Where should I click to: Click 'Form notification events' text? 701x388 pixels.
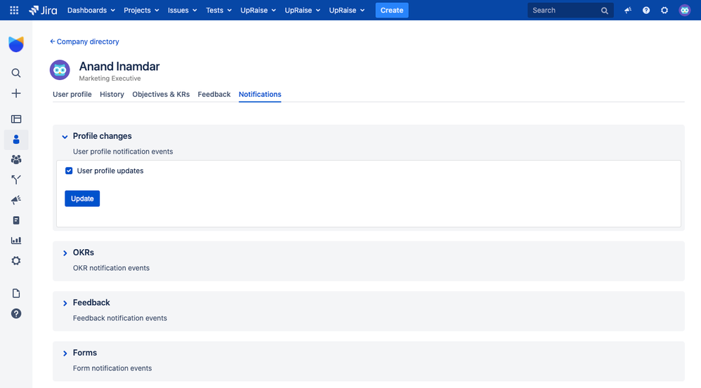(112, 368)
